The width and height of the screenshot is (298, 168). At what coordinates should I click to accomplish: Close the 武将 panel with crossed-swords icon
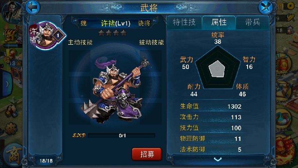tap(266, 7)
